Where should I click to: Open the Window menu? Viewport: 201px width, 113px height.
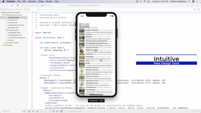click(49, 1)
